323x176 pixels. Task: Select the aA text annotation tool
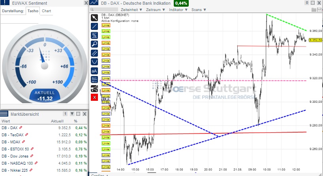click(94, 71)
